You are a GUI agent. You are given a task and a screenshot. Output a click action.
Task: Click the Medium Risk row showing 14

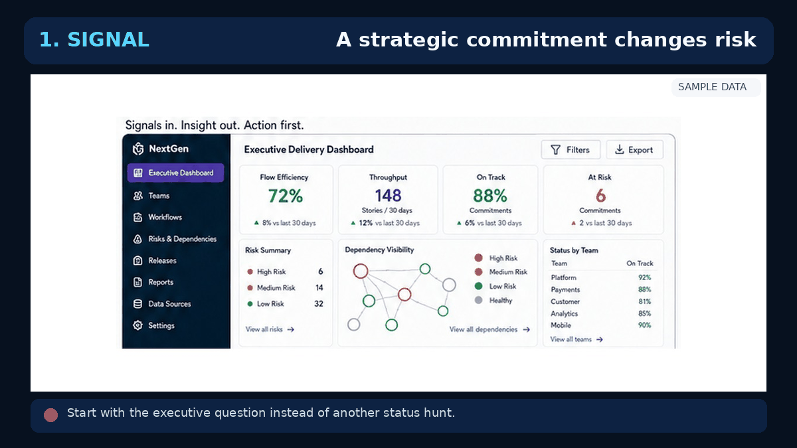click(285, 288)
